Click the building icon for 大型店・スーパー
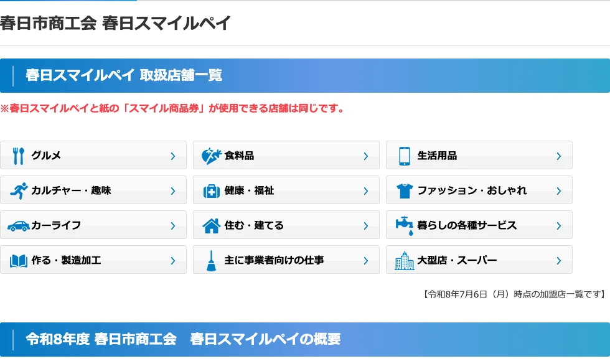 coord(405,261)
